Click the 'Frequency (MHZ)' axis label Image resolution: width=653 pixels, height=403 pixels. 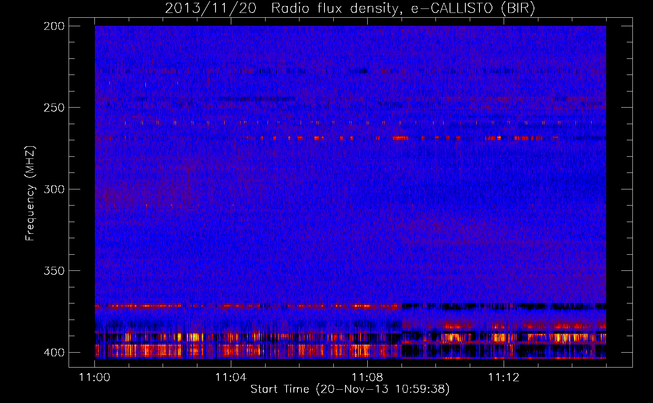click(30, 193)
